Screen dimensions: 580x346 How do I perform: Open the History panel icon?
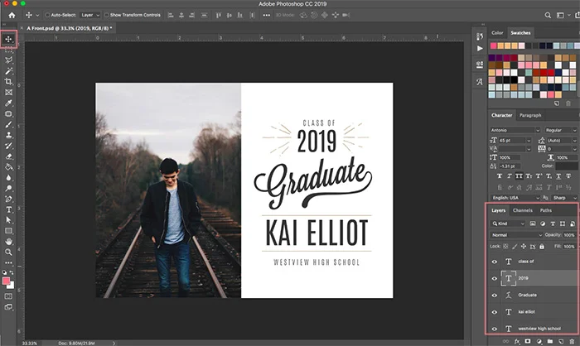tap(480, 36)
